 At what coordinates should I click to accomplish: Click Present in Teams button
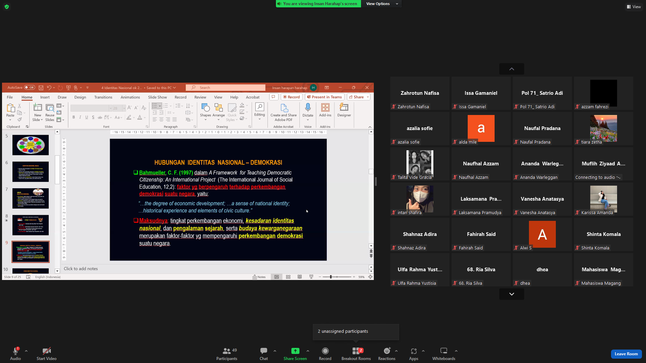(x=324, y=97)
